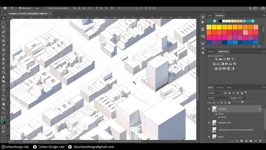This screenshot has height=150, width=266.
Task: Toggle lock transparent pixels
Action: (214, 102)
